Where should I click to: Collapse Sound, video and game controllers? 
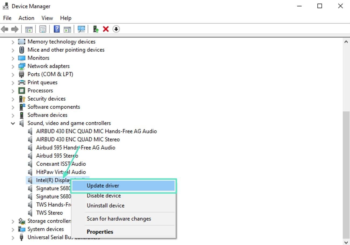(x=13, y=123)
